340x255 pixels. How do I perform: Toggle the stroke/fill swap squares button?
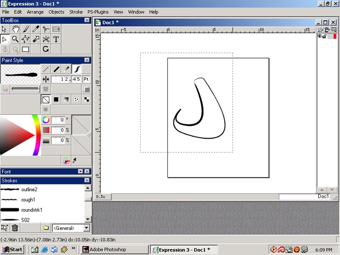pyautogui.click(x=87, y=89)
